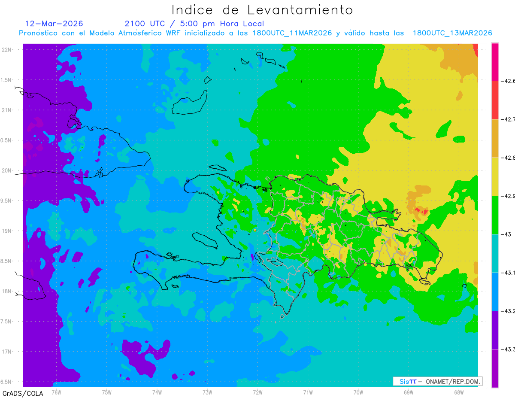
Task: Click the red legend swatch between -42.6 and -42.7
Action: tap(495, 100)
